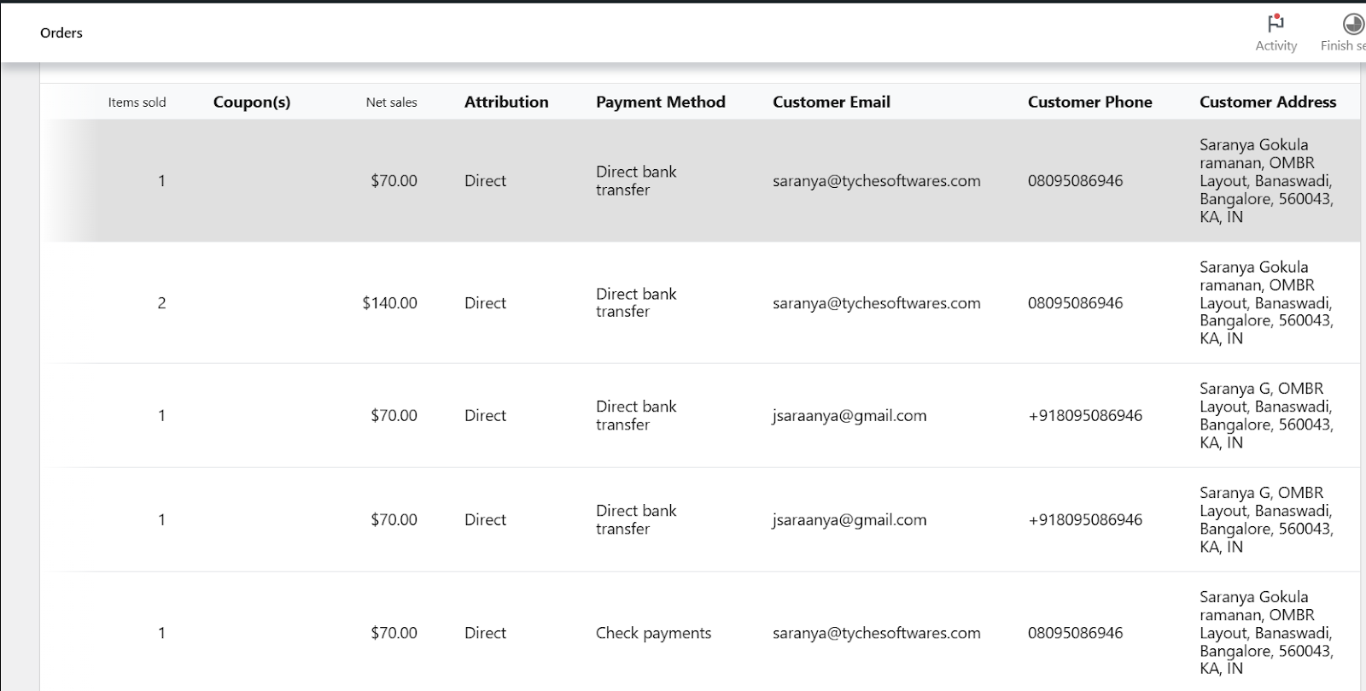Viewport: 1366px width, 691px height.
Task: Click the $140.00 net sales cell
Action: click(x=389, y=303)
